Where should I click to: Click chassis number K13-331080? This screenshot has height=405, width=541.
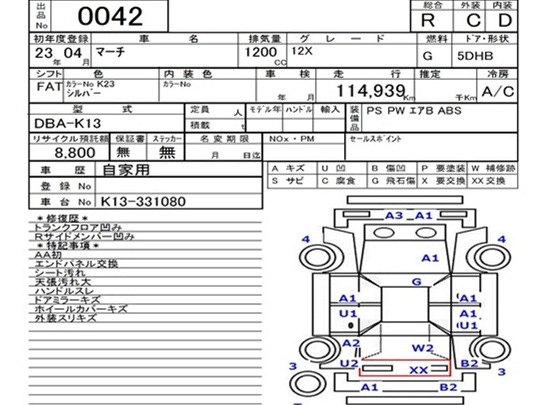[x=143, y=202]
